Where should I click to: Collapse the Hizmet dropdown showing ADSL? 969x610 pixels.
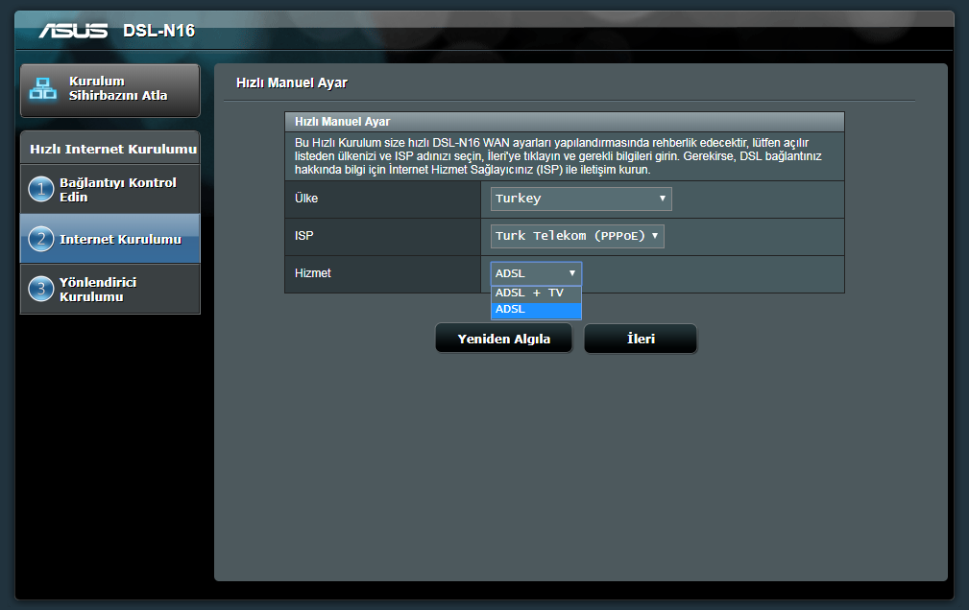coord(536,273)
